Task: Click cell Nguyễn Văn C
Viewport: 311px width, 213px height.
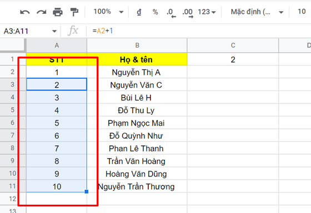Action: (137, 85)
